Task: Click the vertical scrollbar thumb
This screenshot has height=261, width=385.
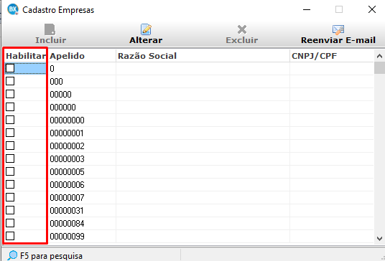Action: pos(379,68)
